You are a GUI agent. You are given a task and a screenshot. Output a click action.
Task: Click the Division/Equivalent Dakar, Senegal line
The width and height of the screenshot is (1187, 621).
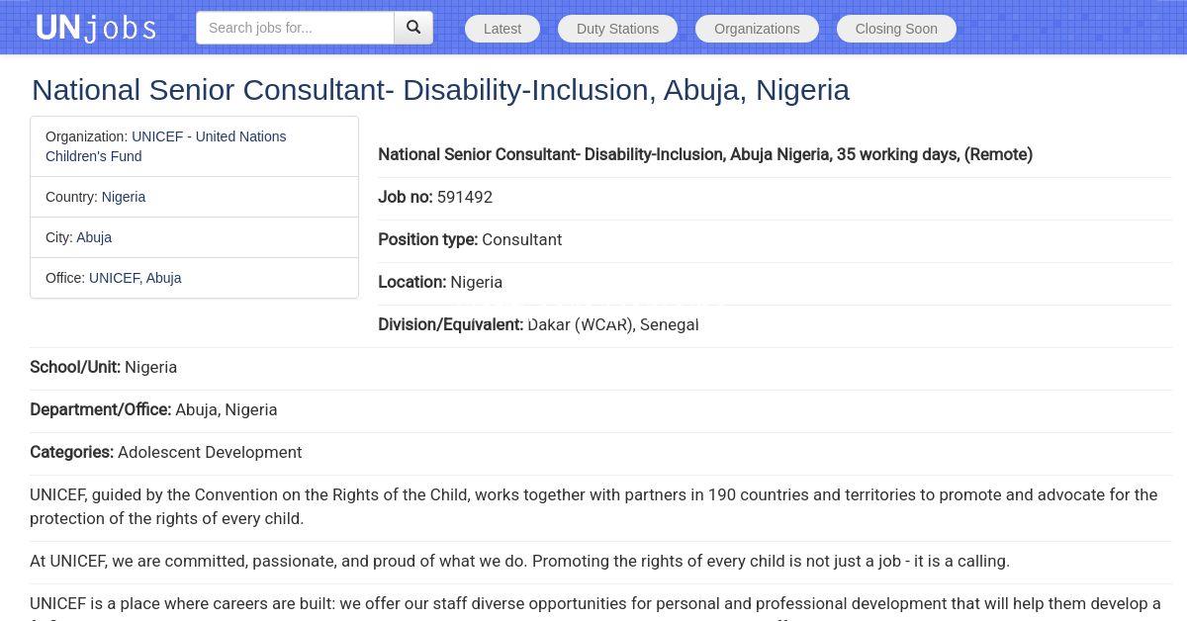pyautogui.click(x=538, y=324)
